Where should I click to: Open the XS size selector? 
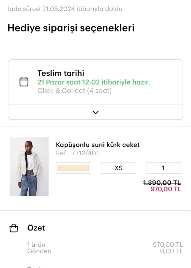pyautogui.click(x=118, y=168)
